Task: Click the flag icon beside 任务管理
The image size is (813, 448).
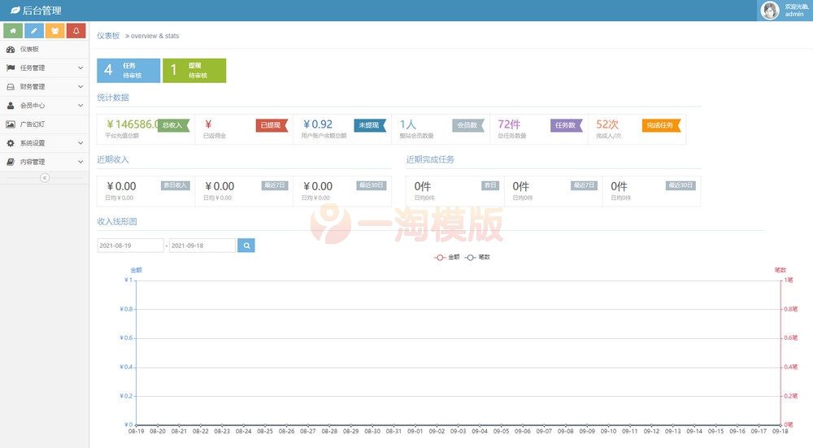Action: point(11,68)
